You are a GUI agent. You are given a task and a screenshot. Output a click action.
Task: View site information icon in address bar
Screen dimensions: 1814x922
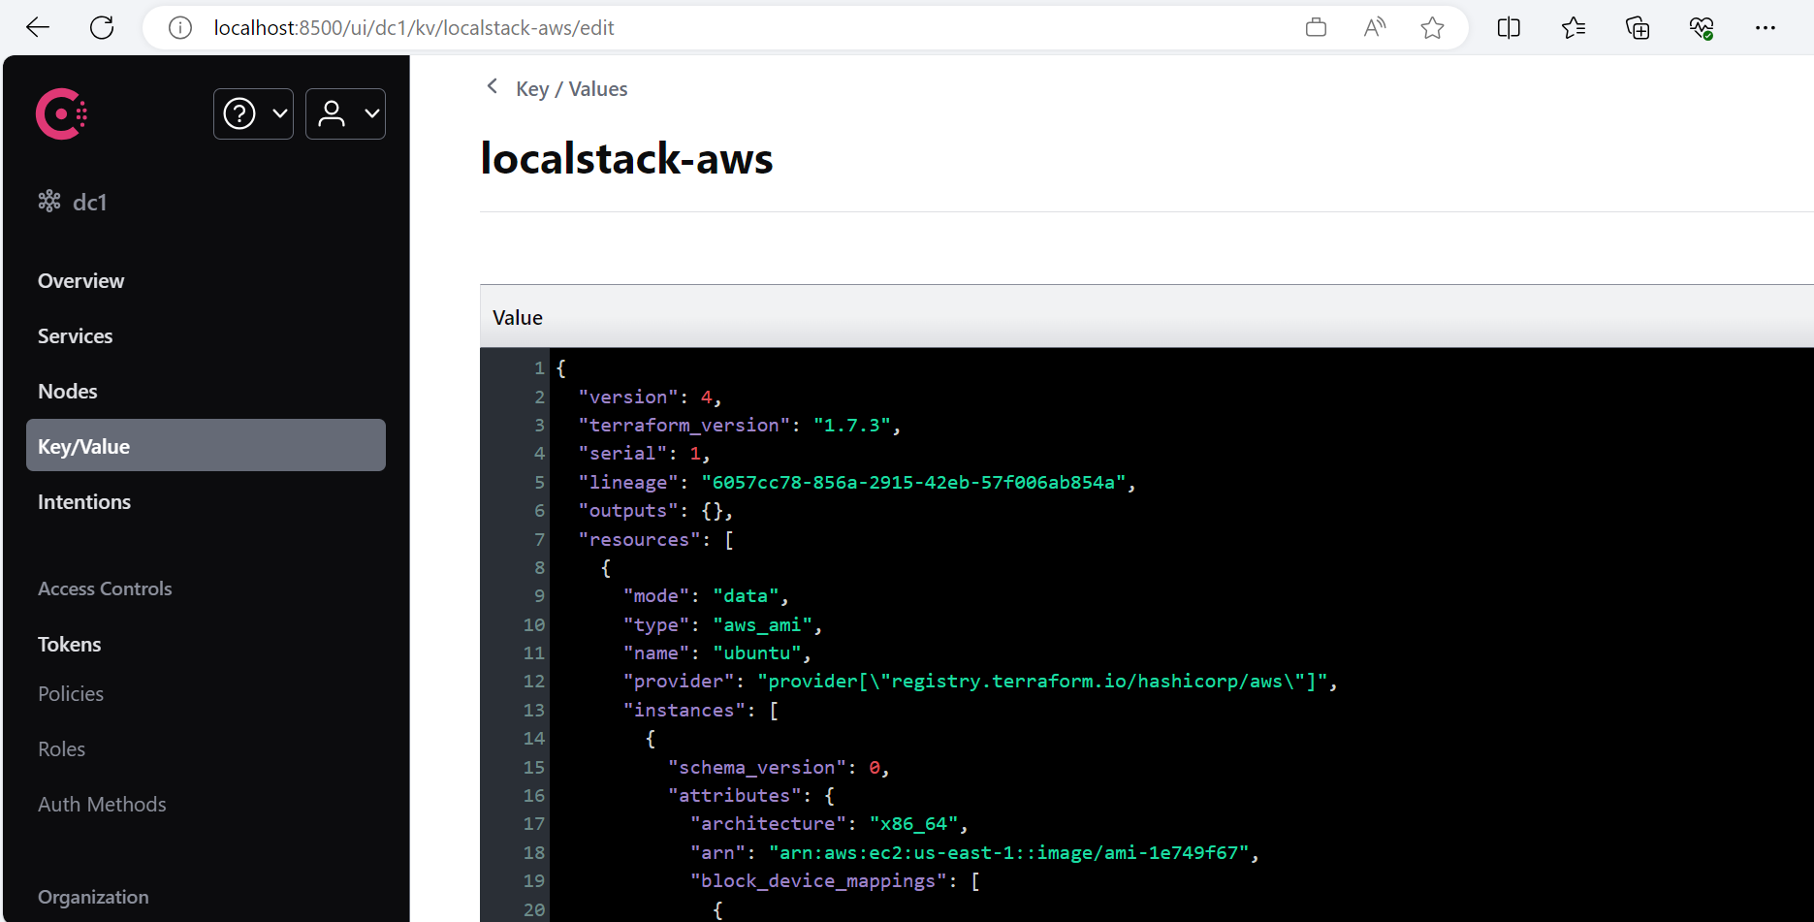pyautogui.click(x=180, y=28)
